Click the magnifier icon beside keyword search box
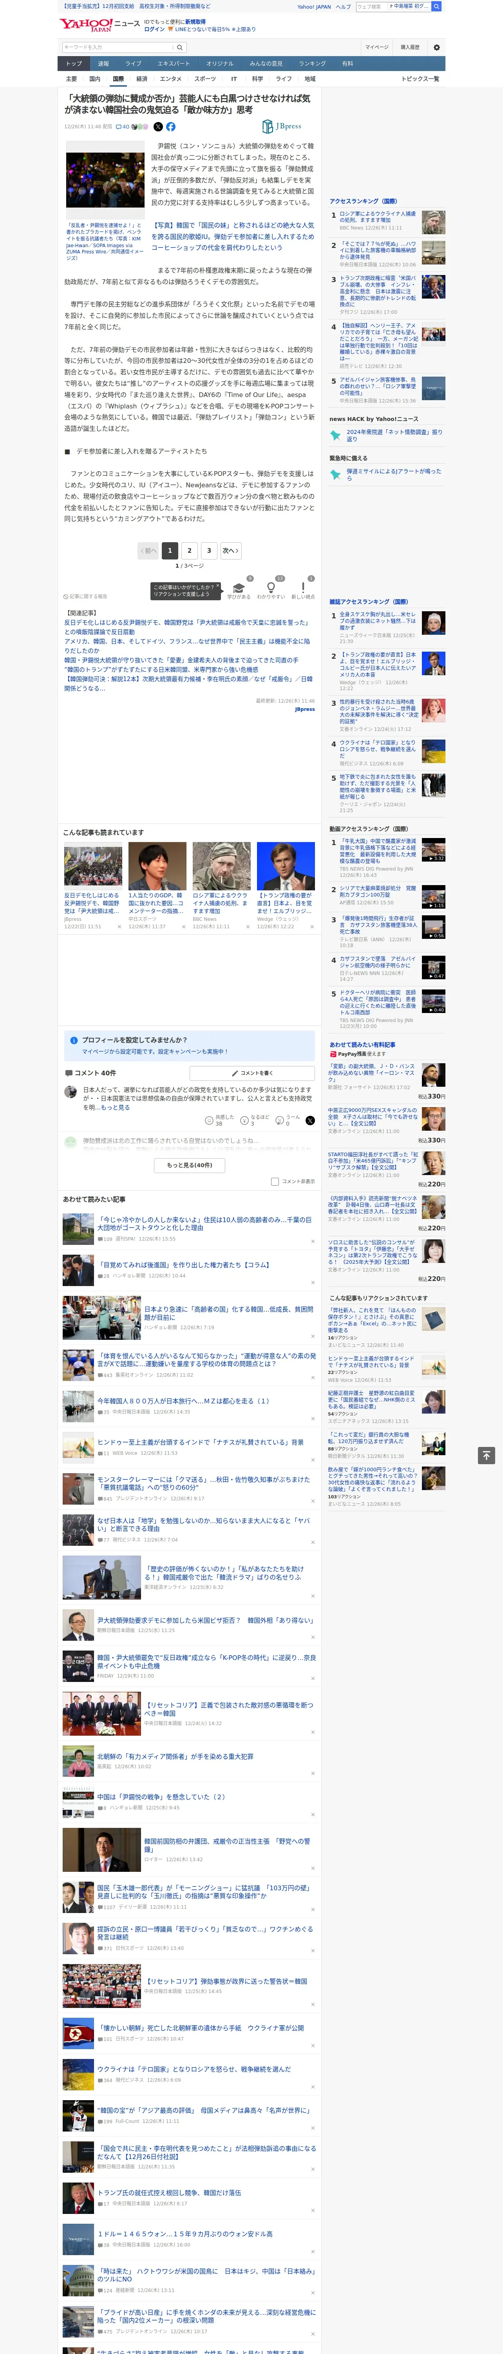 (181, 47)
